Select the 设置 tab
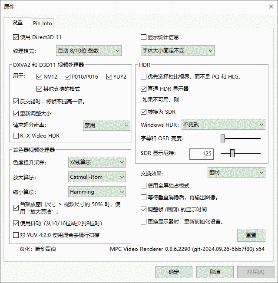Image resolution: width=278 pixels, height=283 pixels. tap(17, 23)
